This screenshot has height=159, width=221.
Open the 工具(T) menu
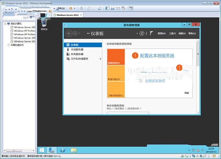172,33
